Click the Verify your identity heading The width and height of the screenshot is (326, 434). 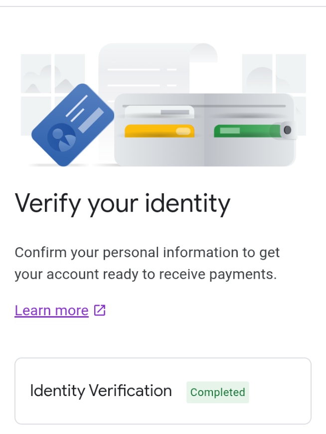point(123,203)
